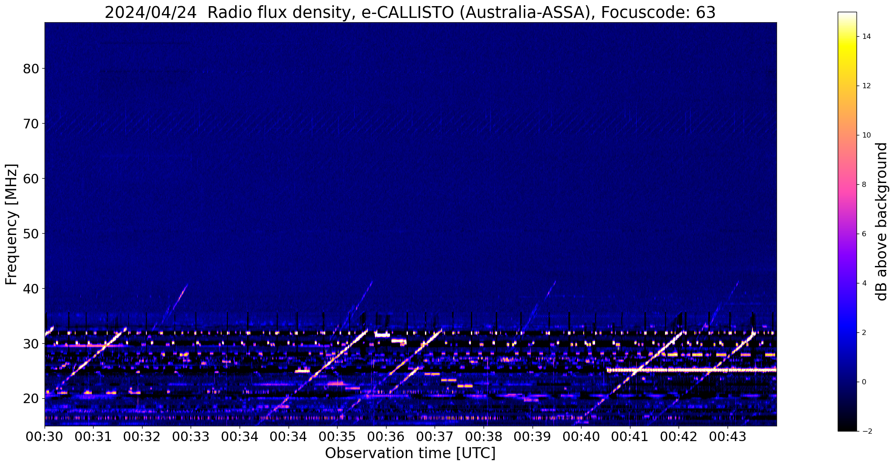Click the 14 tick label on the colorbar
Screen dimensions: 895x466
pos(866,37)
